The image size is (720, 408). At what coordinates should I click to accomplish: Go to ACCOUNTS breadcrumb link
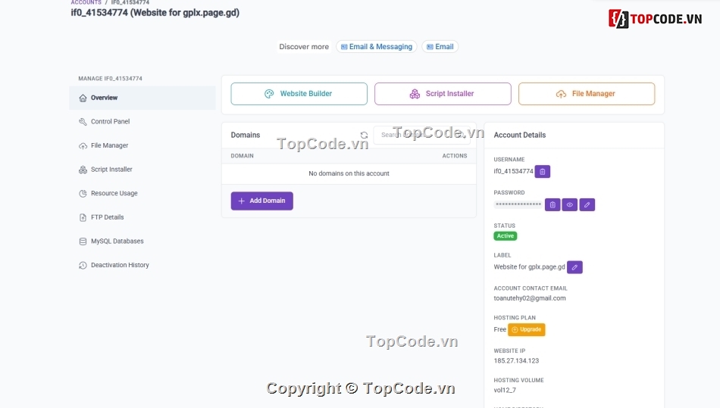click(86, 2)
